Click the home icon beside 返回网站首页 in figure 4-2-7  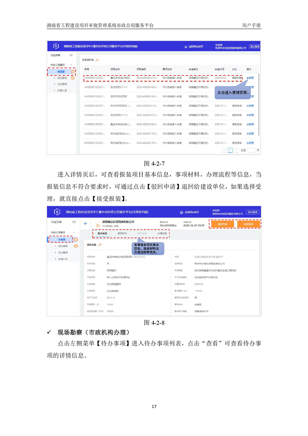pos(186,47)
